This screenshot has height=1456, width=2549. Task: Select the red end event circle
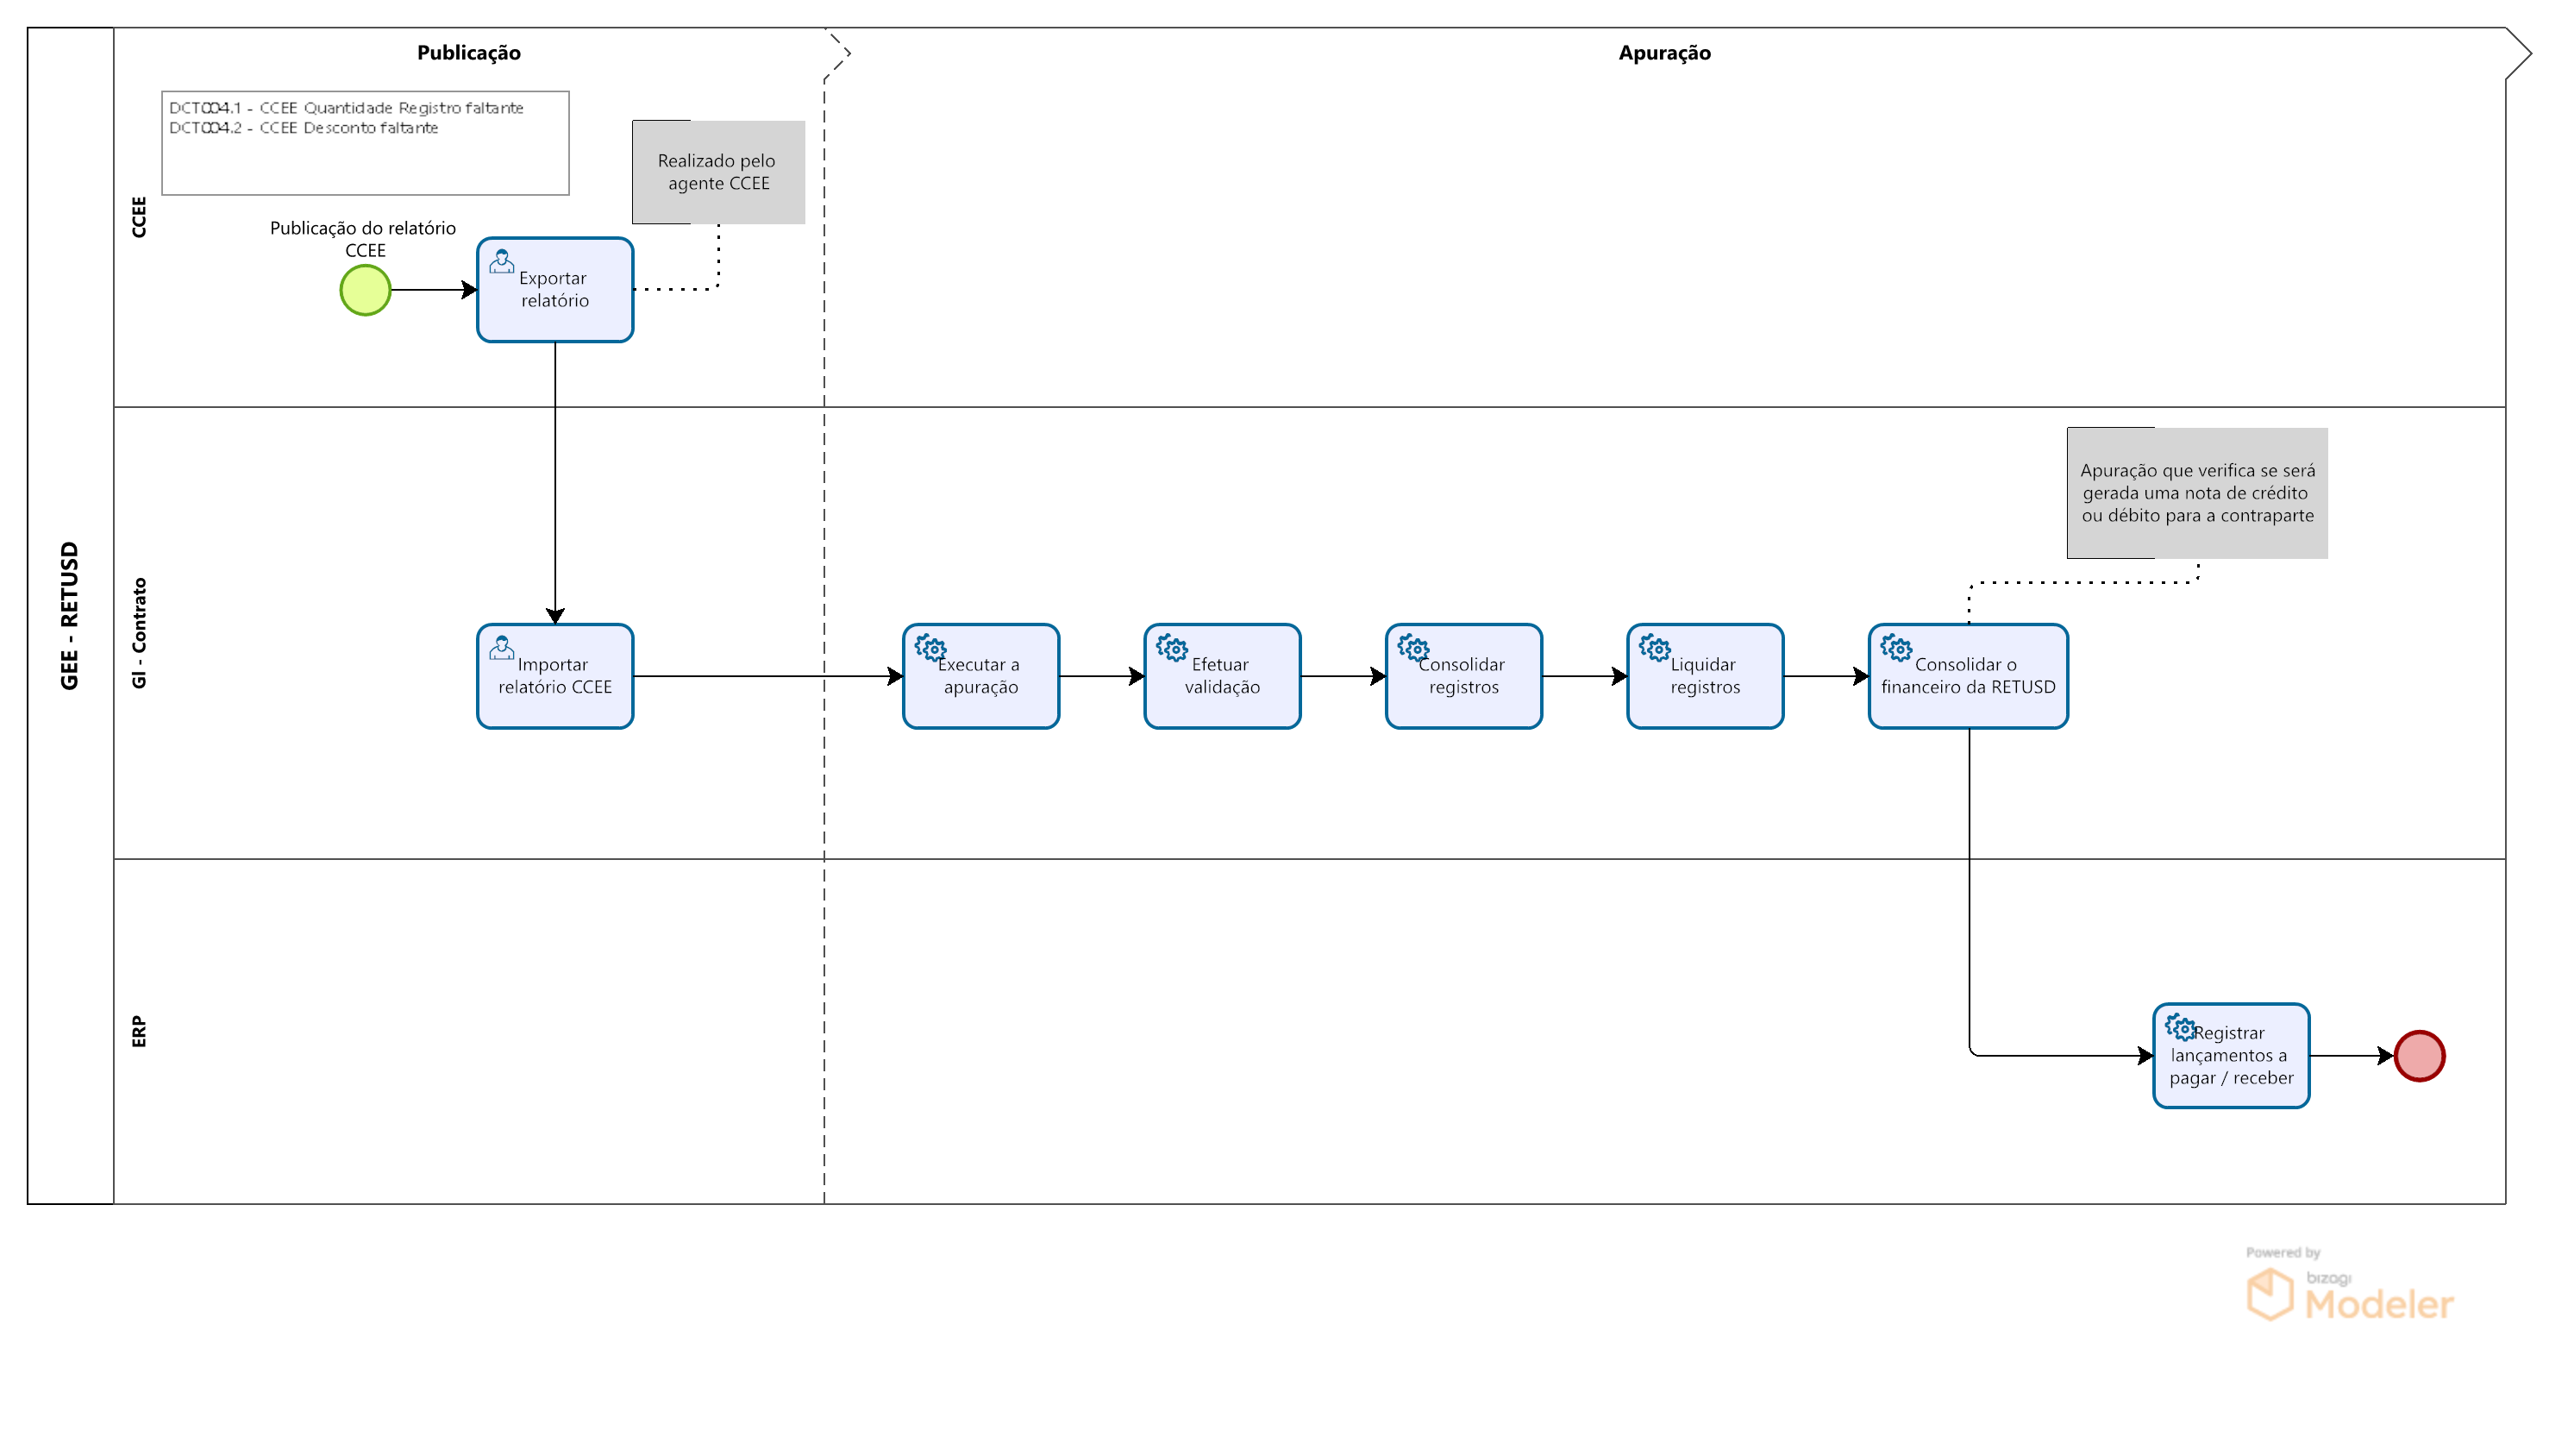2418,1055
